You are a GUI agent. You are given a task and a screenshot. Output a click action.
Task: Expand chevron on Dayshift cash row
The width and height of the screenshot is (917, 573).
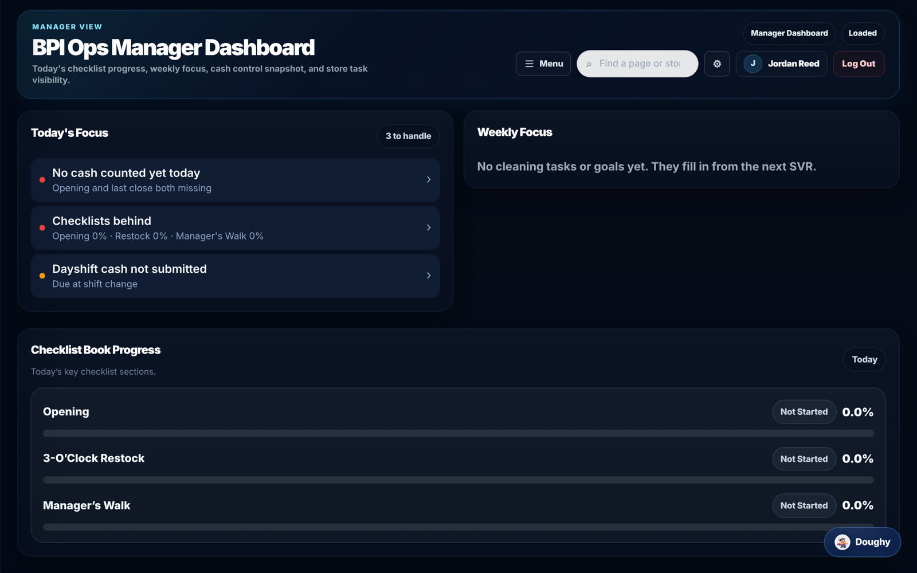point(428,276)
